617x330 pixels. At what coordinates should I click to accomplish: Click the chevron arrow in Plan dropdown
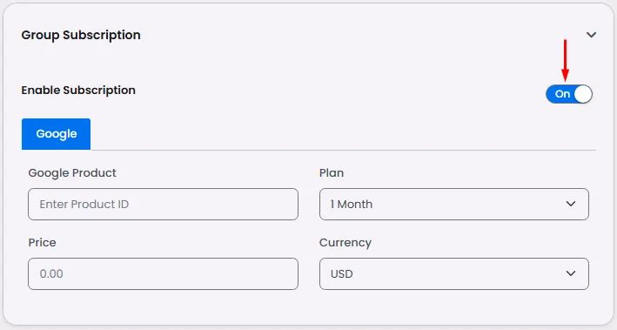click(571, 204)
